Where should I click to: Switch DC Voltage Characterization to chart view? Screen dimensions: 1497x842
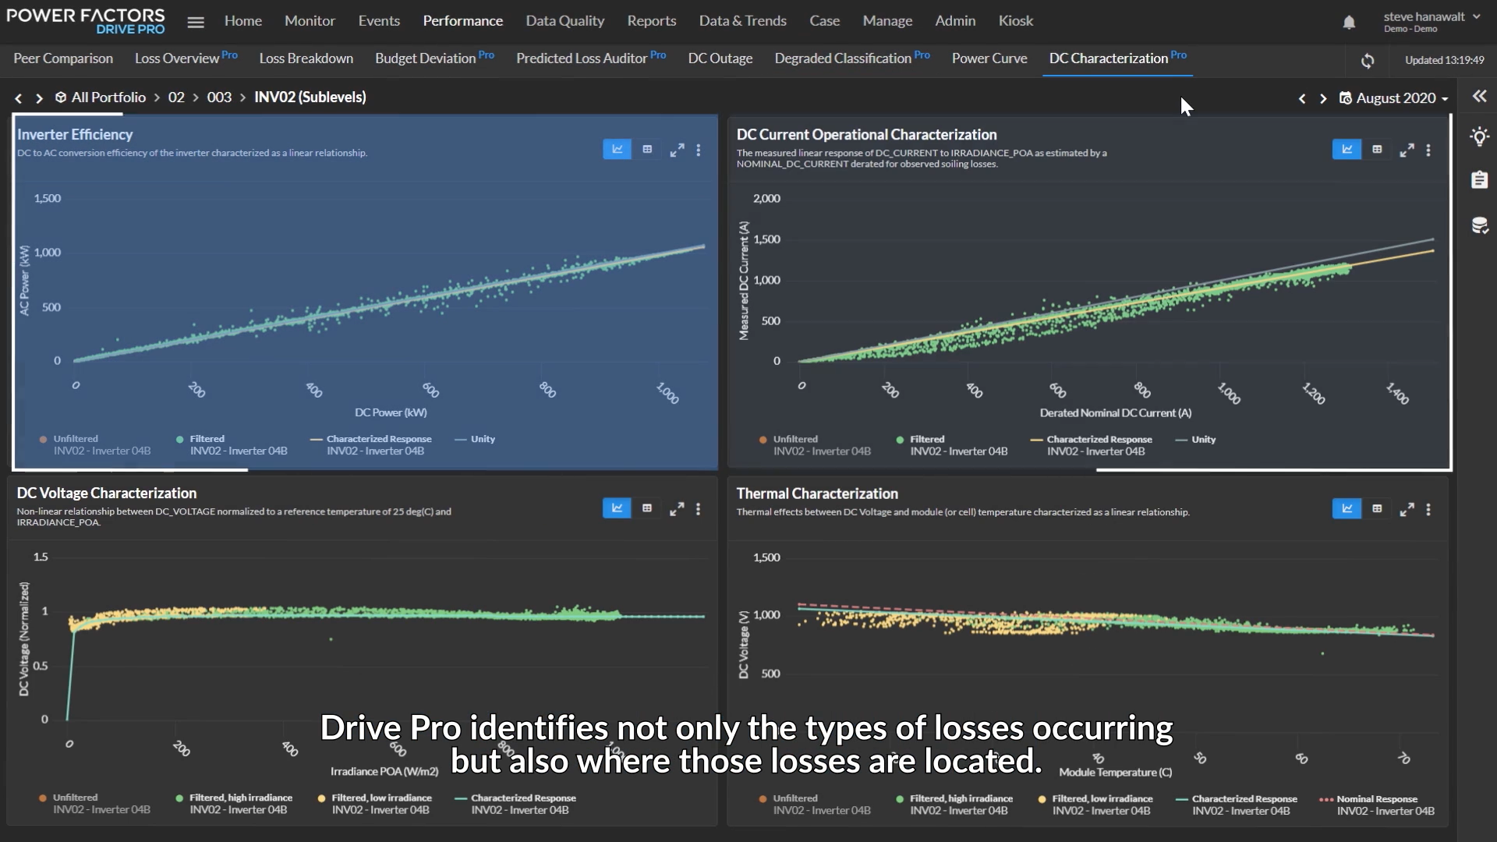click(617, 508)
